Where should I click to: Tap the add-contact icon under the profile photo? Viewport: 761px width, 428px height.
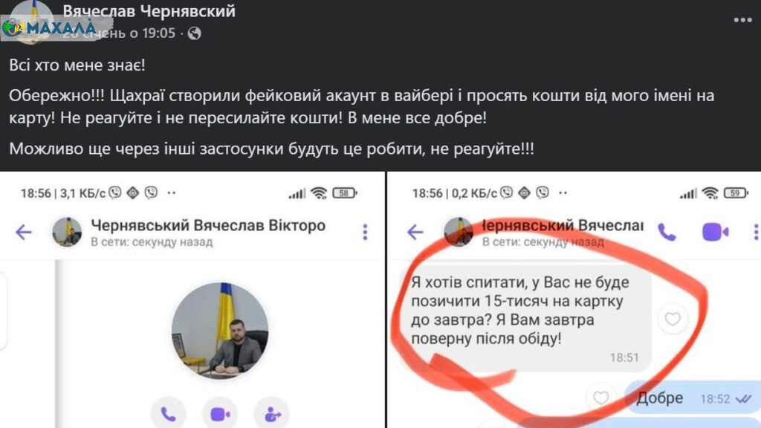tap(272, 414)
